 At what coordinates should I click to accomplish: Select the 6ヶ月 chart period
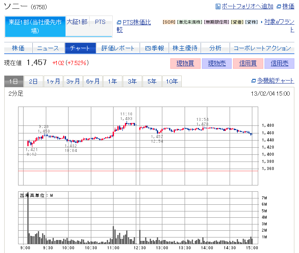[x=93, y=81]
